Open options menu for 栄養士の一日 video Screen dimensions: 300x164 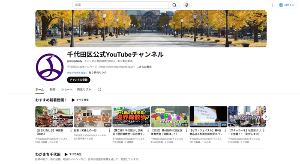(109, 130)
